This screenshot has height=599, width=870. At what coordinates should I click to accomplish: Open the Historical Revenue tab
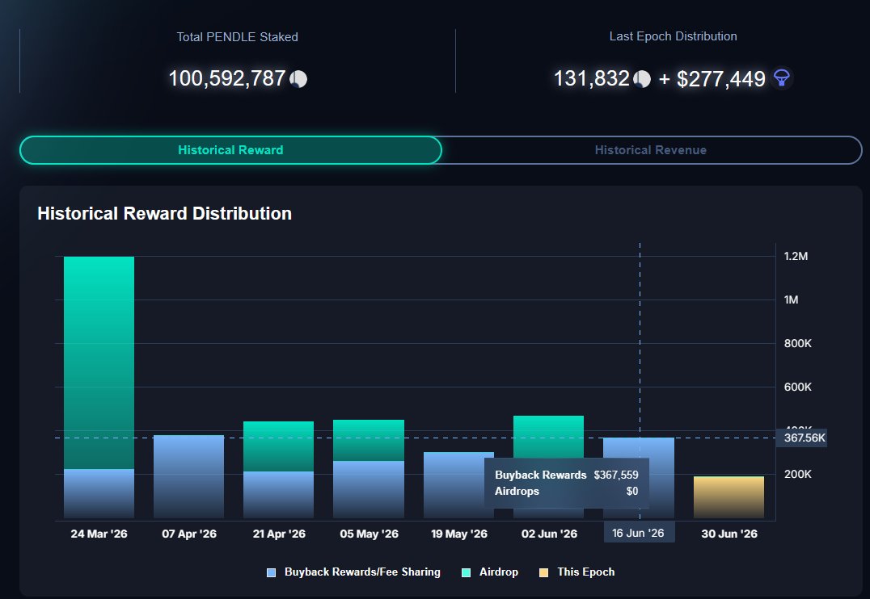click(x=651, y=150)
